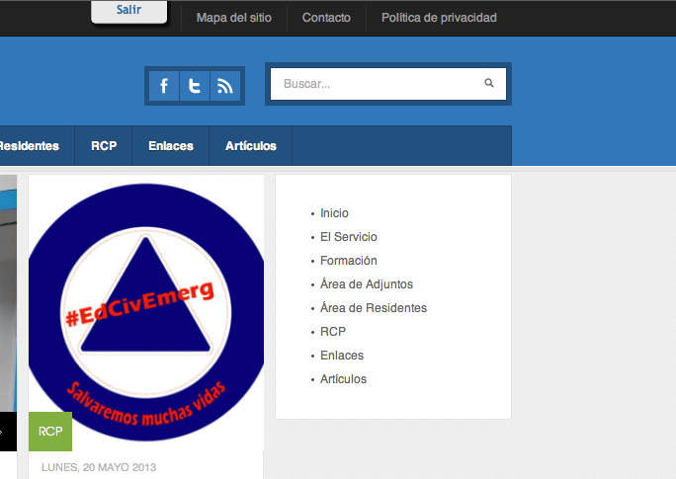
Task: Open Área de Adjuntos link
Action: 367,284
